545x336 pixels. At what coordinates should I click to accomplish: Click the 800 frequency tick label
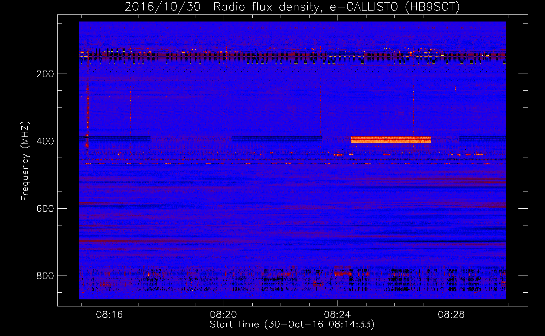pos(45,276)
